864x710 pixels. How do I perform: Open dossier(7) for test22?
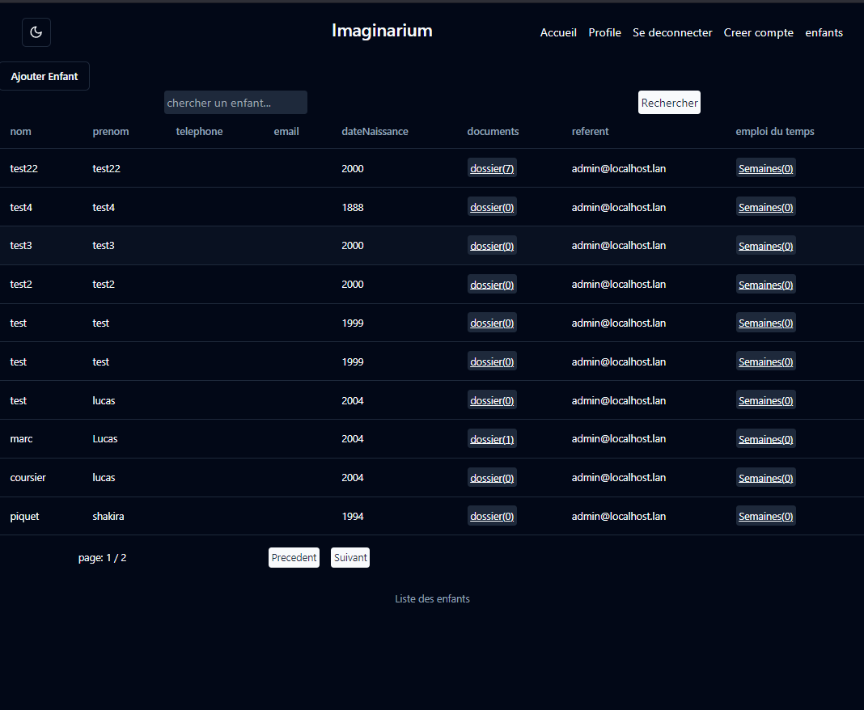(x=492, y=168)
